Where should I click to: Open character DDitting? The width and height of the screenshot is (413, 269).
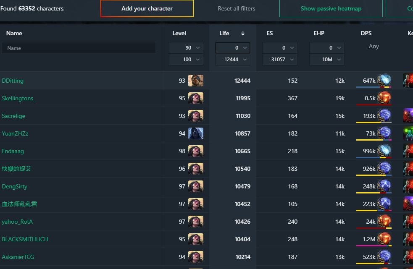tap(13, 81)
